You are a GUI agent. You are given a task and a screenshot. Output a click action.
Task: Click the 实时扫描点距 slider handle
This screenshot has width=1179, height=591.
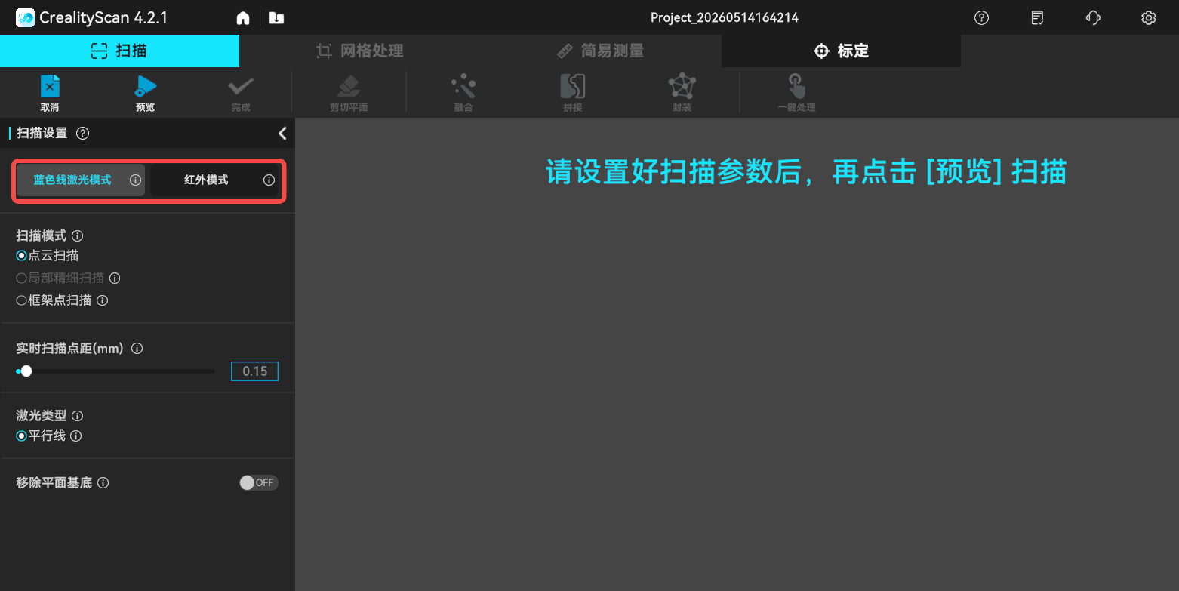click(x=26, y=371)
